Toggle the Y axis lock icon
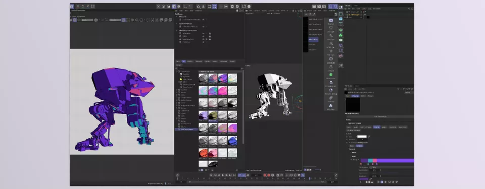 point(83,6)
